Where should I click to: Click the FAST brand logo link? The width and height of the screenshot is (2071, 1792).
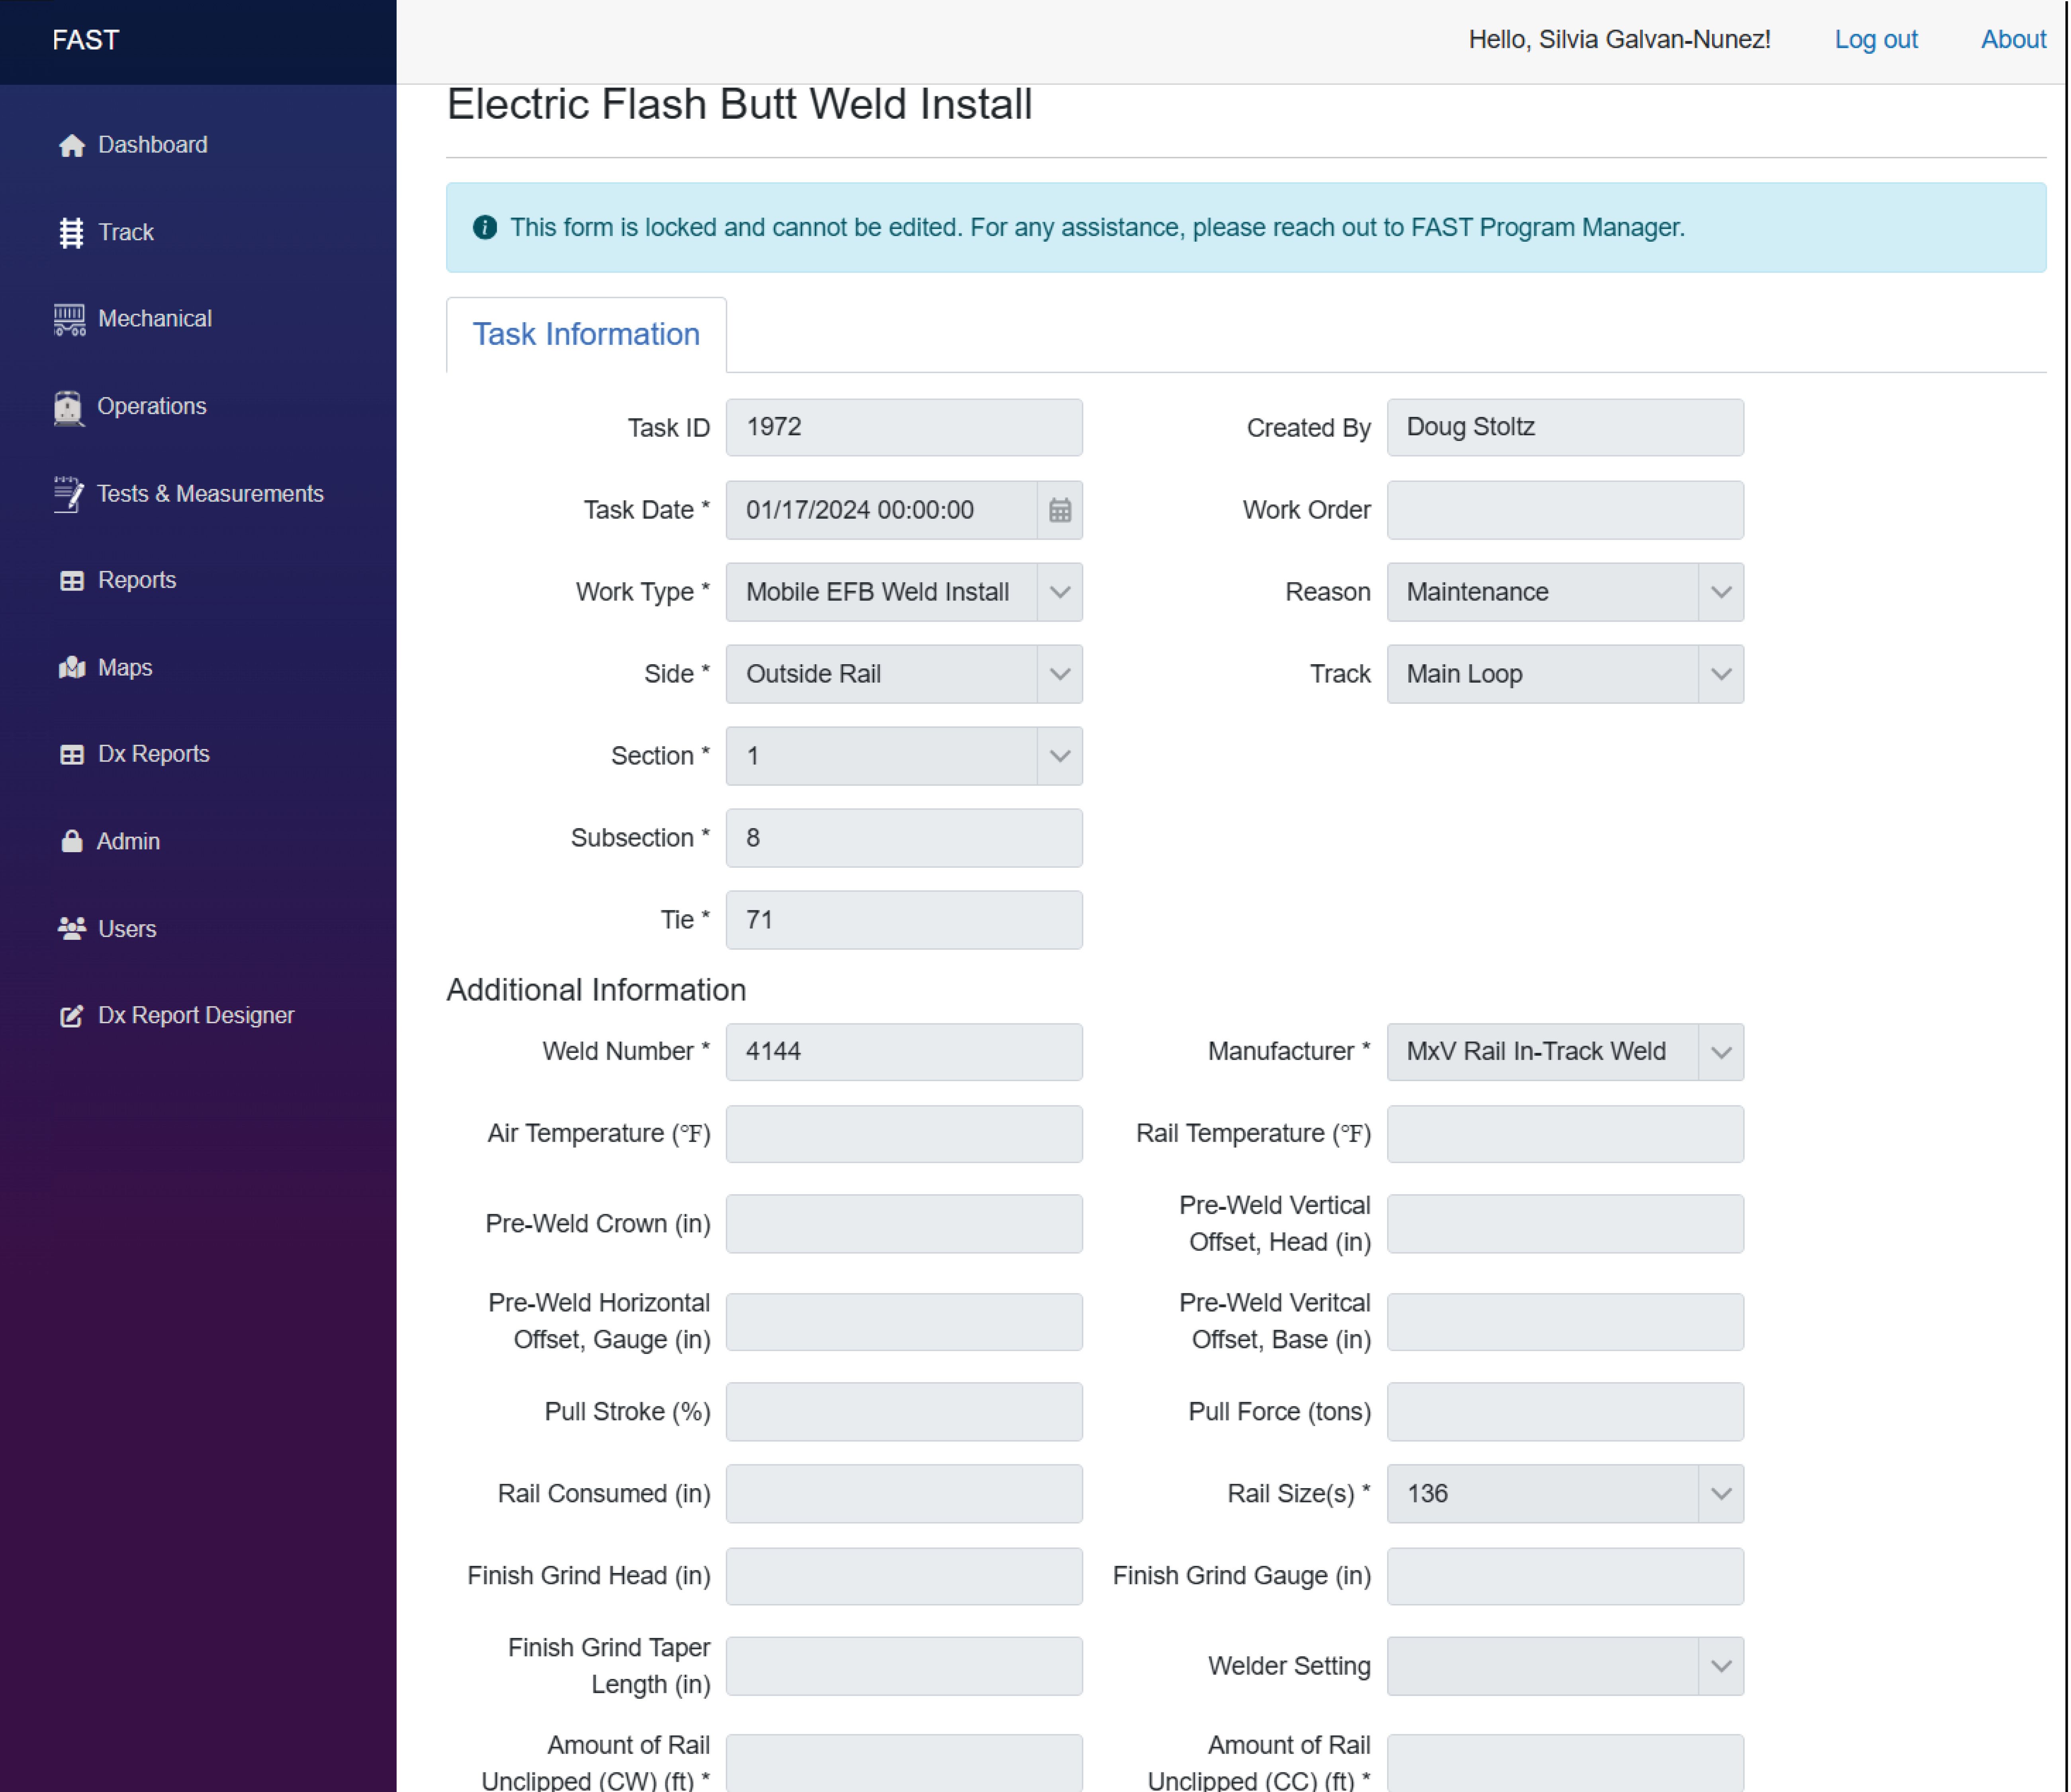pyautogui.click(x=86, y=40)
